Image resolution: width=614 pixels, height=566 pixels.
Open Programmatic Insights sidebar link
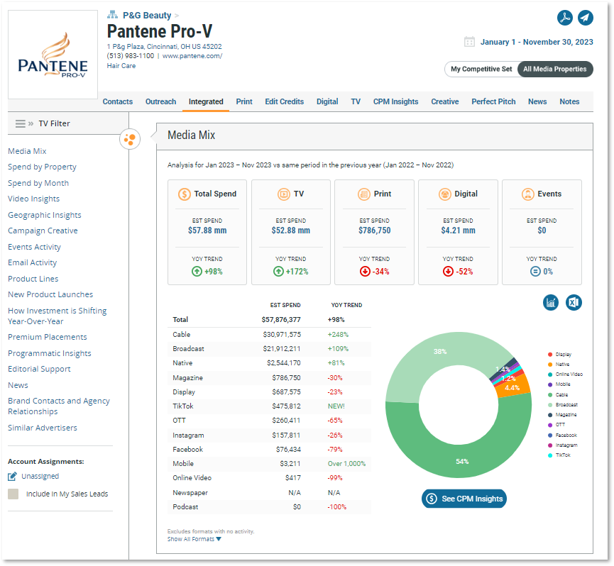[50, 354]
